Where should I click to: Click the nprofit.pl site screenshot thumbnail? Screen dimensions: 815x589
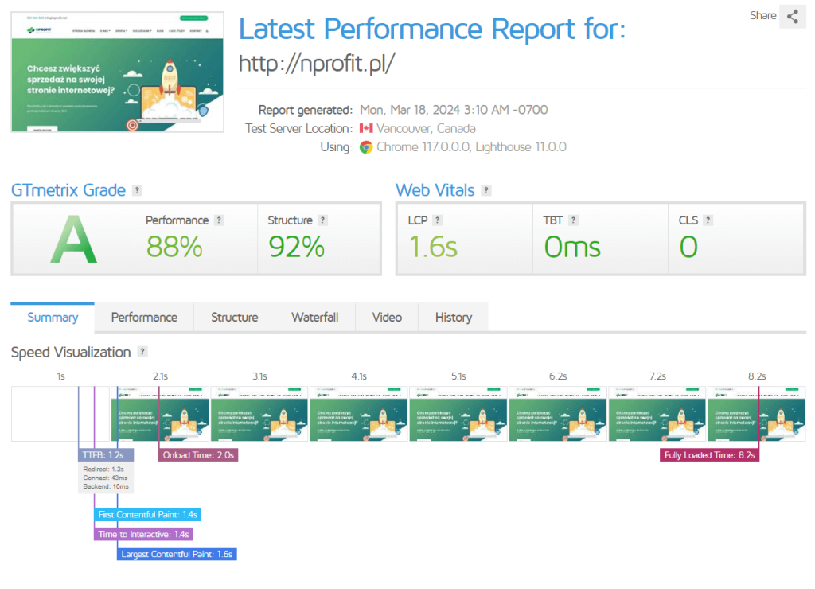tap(118, 72)
